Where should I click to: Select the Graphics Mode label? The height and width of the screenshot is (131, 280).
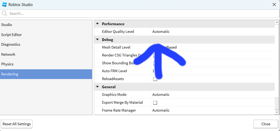click(x=114, y=95)
